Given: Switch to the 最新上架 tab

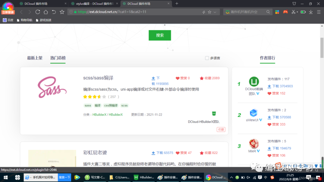Looking at the screenshot, I should 34,58.
